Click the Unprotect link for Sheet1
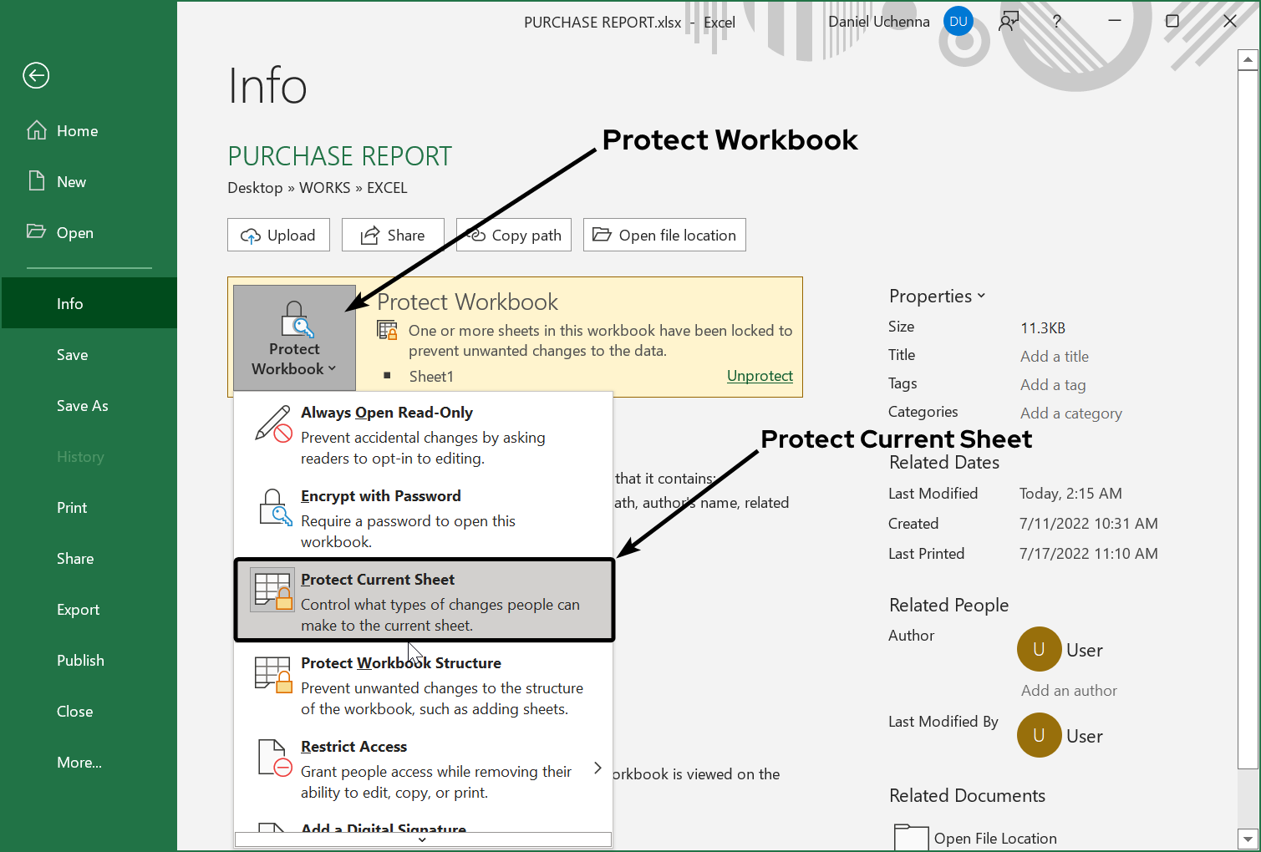This screenshot has height=852, width=1261. click(759, 376)
